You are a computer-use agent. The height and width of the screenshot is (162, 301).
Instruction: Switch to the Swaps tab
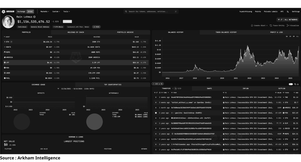[x=209, y=89]
